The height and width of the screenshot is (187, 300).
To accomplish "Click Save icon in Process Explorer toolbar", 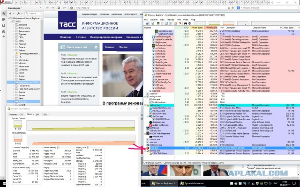I will pyautogui.click(x=147, y=23).
